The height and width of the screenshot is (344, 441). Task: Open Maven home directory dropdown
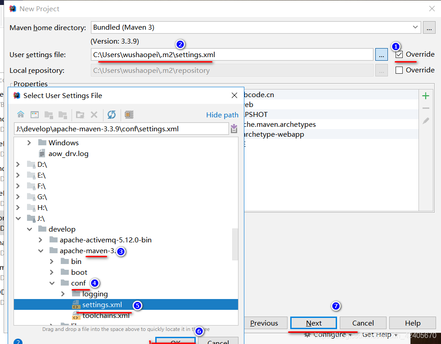415,27
